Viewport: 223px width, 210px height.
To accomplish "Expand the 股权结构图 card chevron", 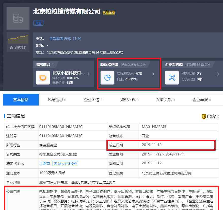I will [x=153, y=74].
